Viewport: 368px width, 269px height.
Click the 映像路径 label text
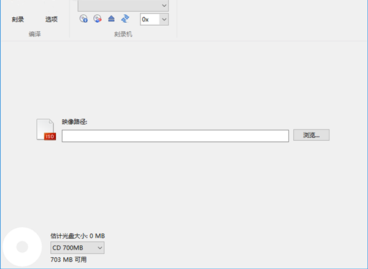pyautogui.click(x=75, y=122)
